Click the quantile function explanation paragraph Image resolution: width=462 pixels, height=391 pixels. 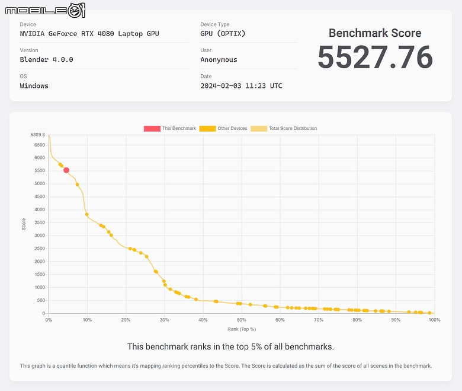pyautogui.click(x=226, y=365)
